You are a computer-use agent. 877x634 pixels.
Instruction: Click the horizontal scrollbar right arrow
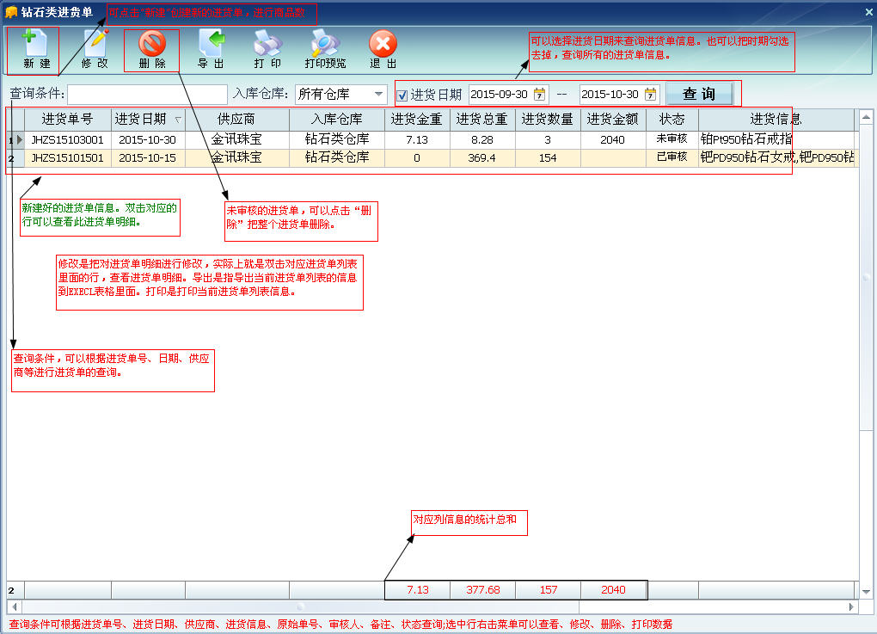pyautogui.click(x=852, y=606)
